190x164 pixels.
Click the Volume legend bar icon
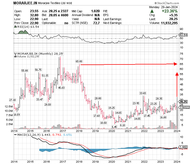[15, 57]
